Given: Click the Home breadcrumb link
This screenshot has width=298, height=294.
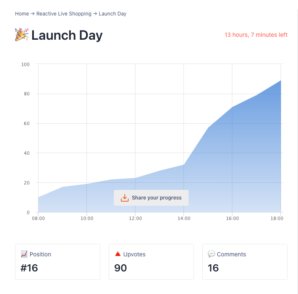Looking at the screenshot, I should click(x=22, y=14).
